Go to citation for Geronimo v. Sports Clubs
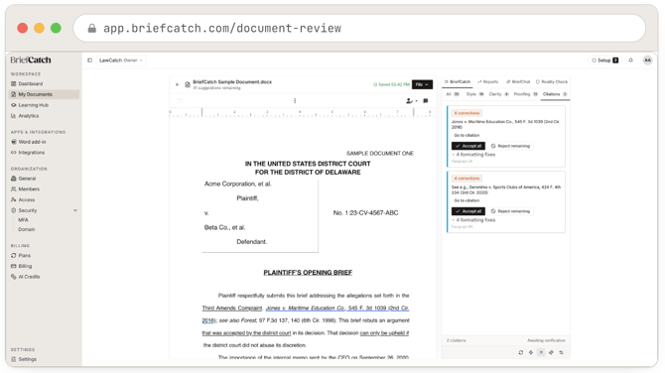This screenshot has height=373, width=665. (x=466, y=200)
